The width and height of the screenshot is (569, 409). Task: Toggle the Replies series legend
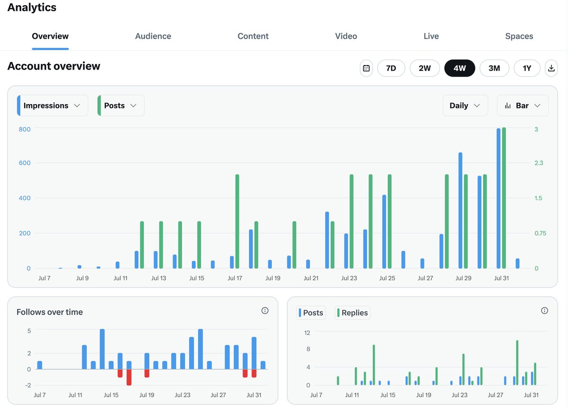point(353,312)
